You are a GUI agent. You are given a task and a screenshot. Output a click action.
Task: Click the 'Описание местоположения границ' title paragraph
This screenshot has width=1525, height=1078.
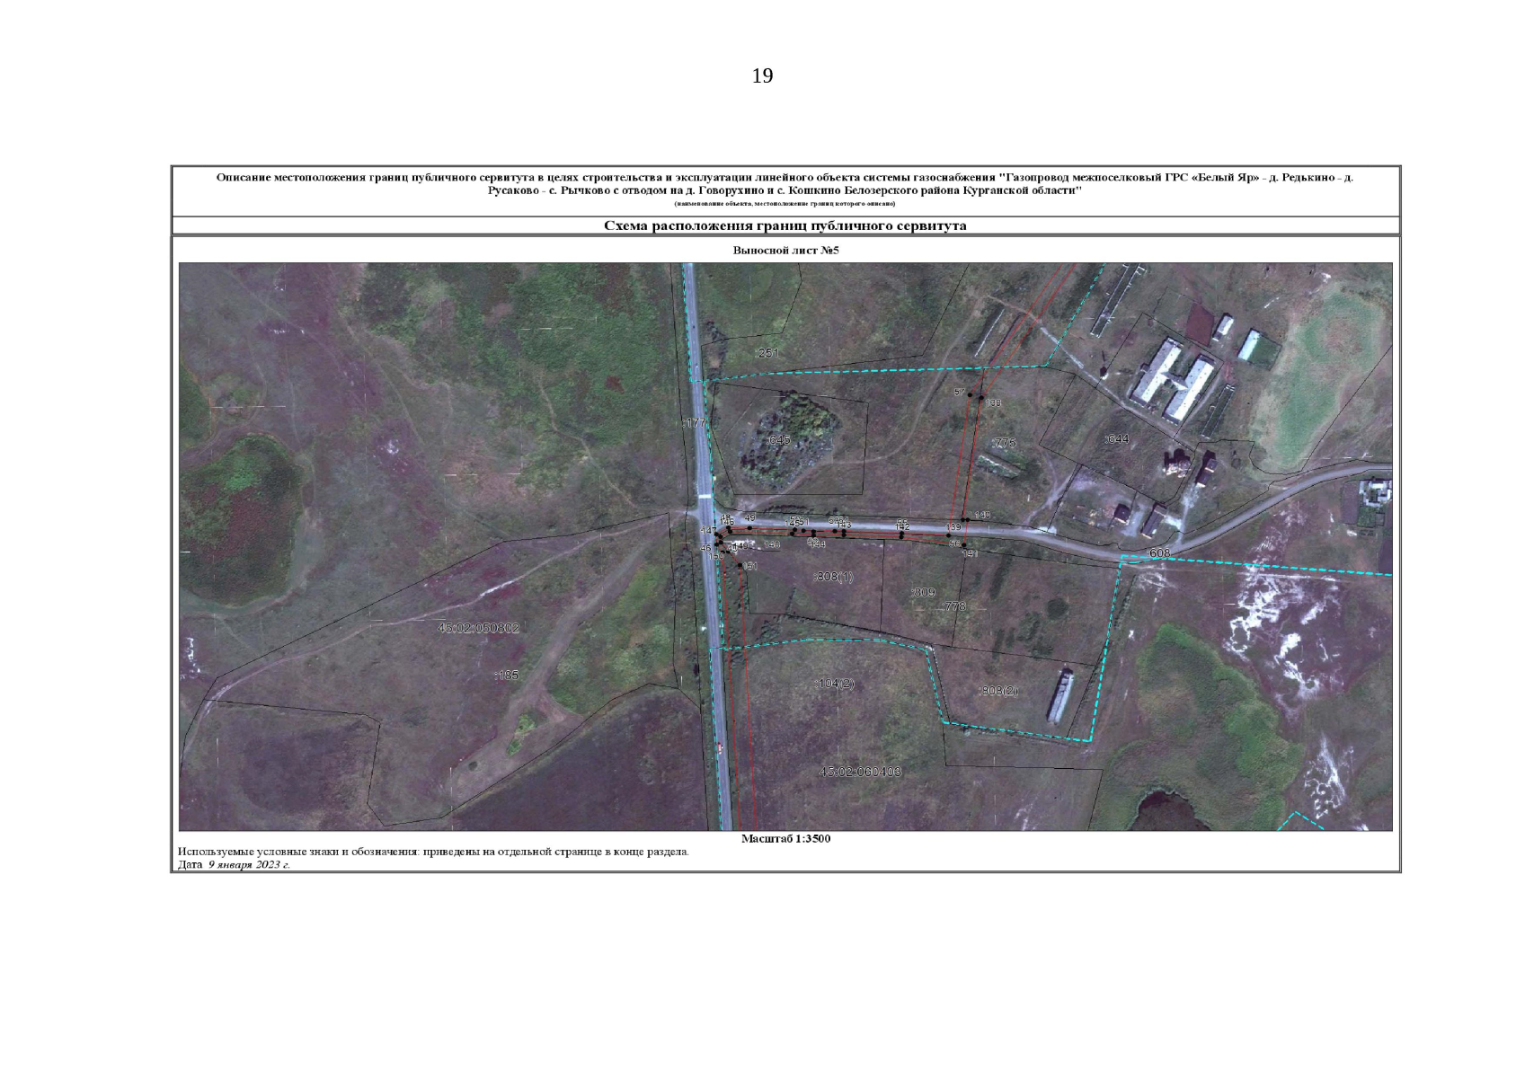point(785,184)
